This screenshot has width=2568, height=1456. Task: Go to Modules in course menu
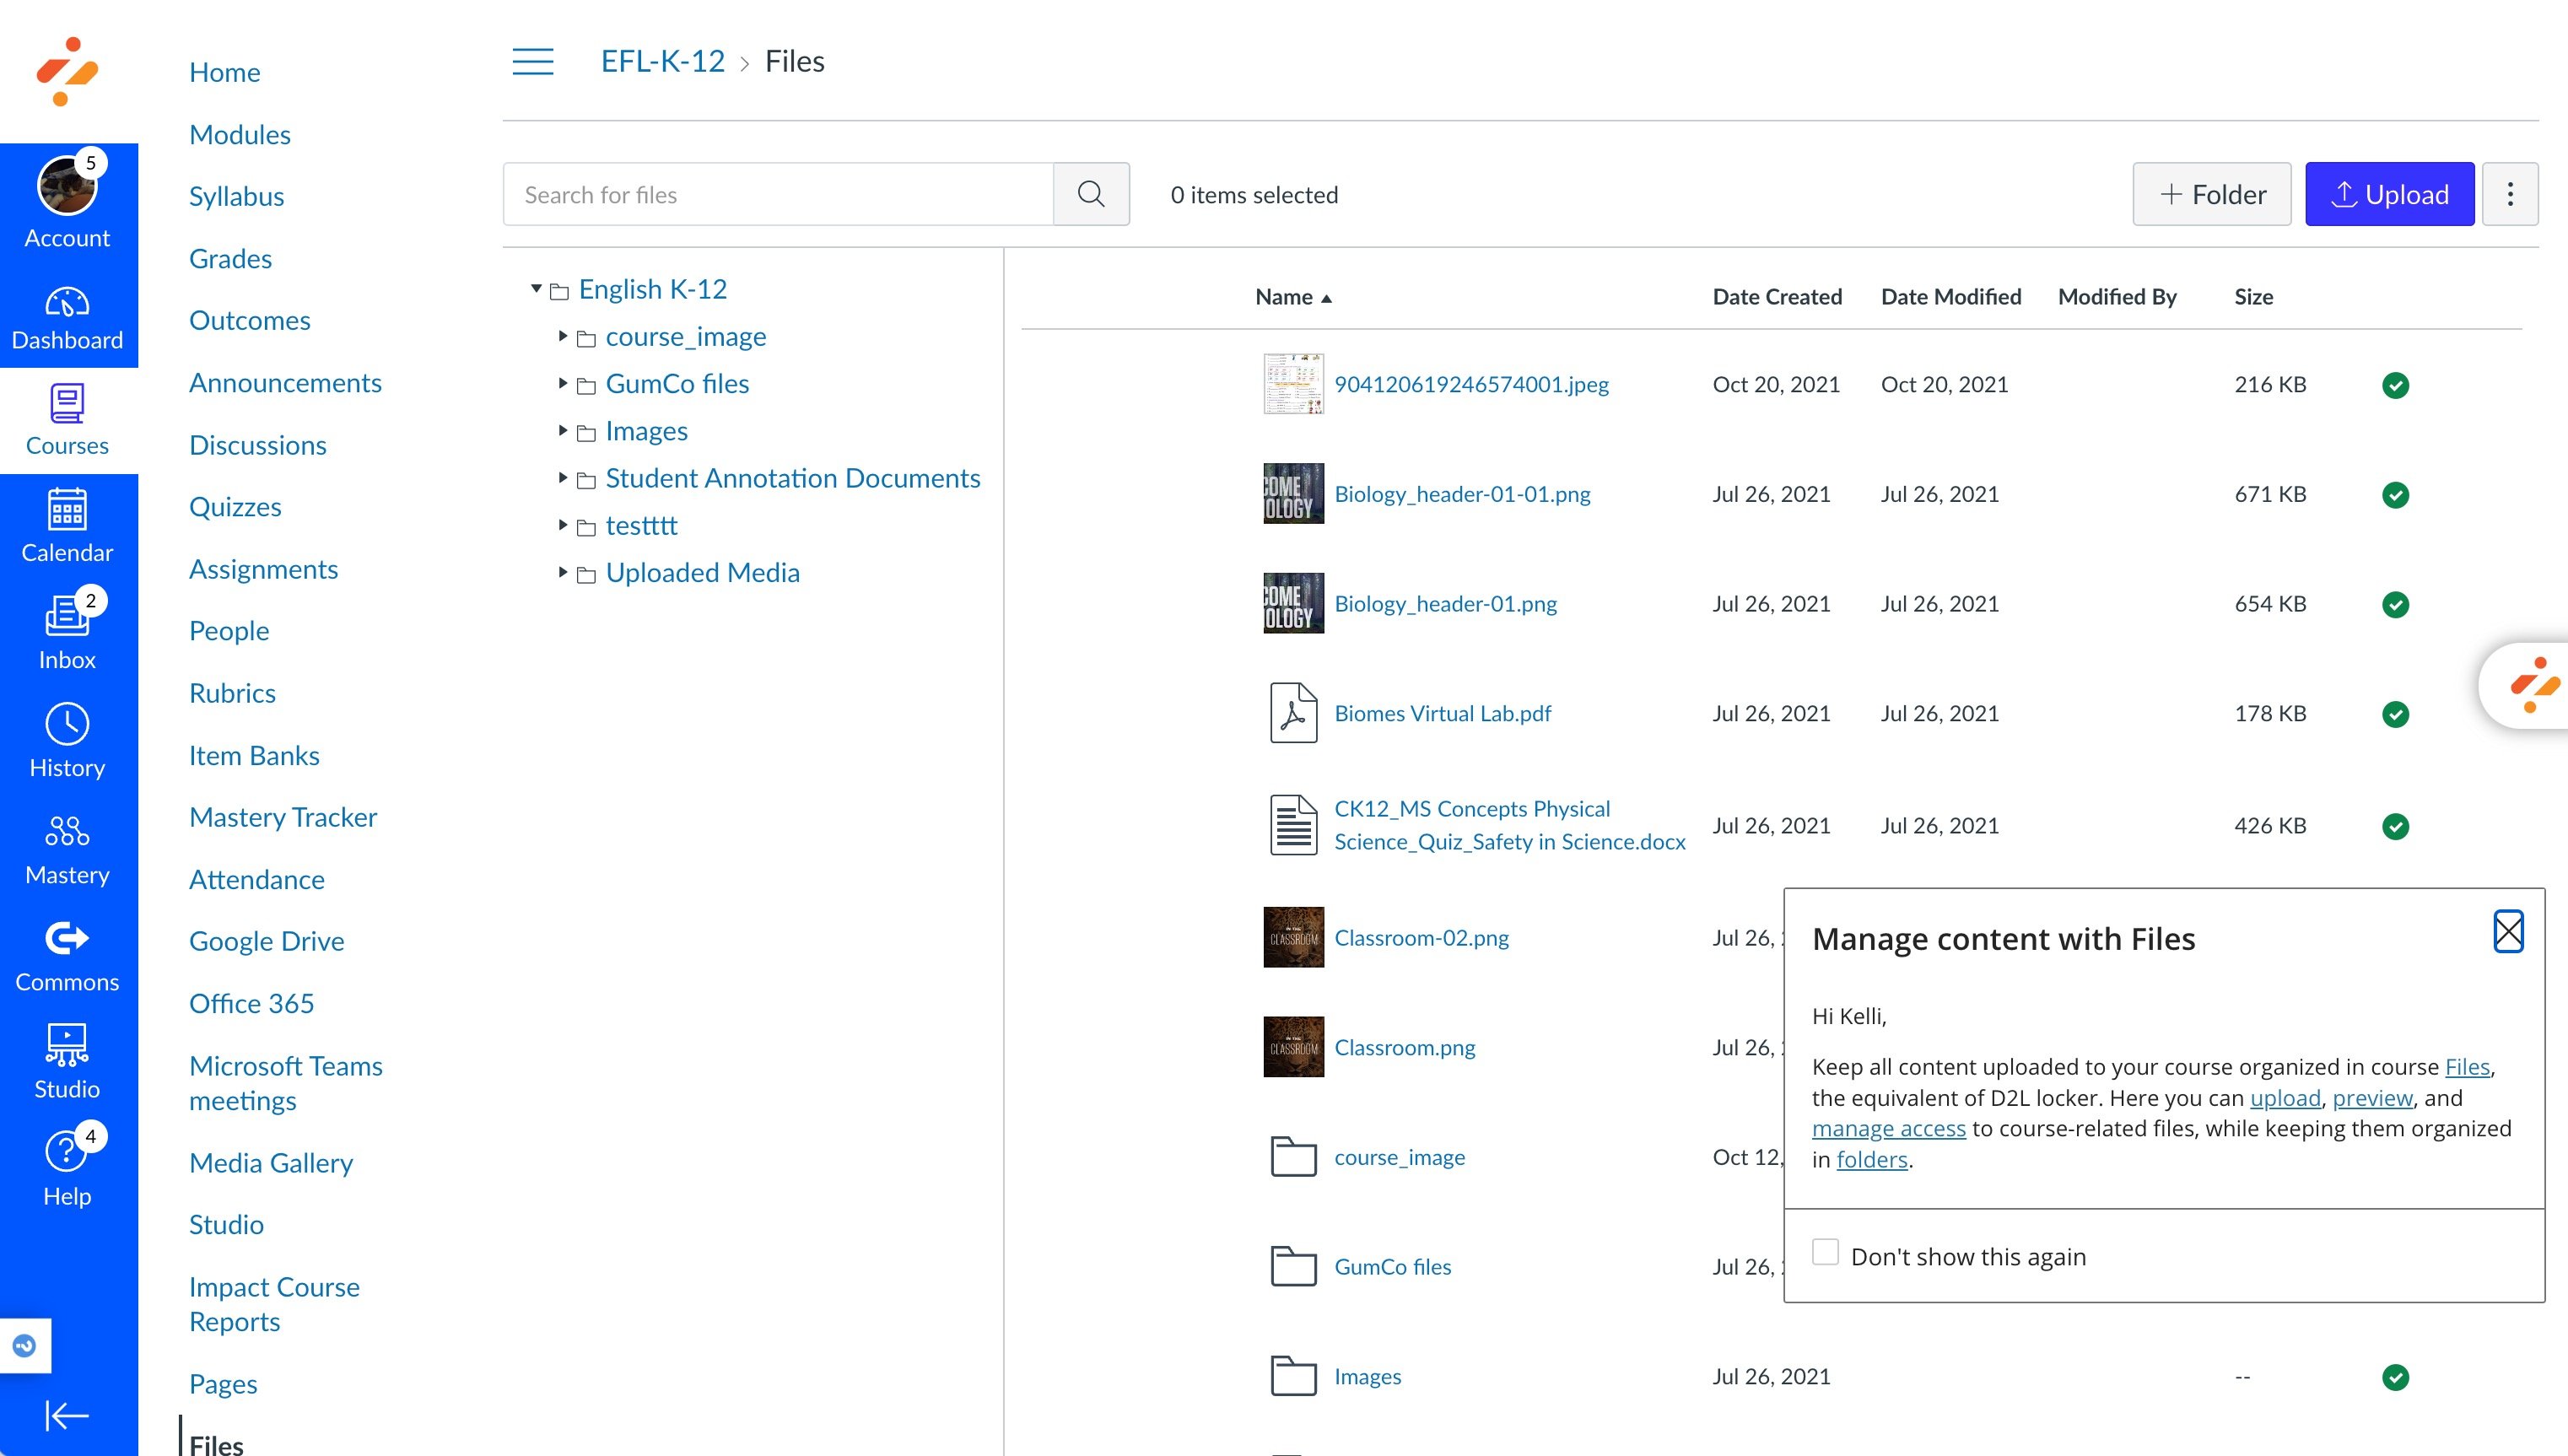tap(239, 134)
